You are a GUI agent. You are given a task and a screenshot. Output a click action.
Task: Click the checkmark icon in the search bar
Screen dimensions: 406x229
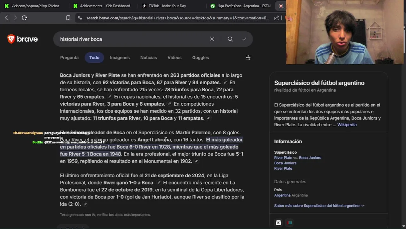click(x=244, y=39)
